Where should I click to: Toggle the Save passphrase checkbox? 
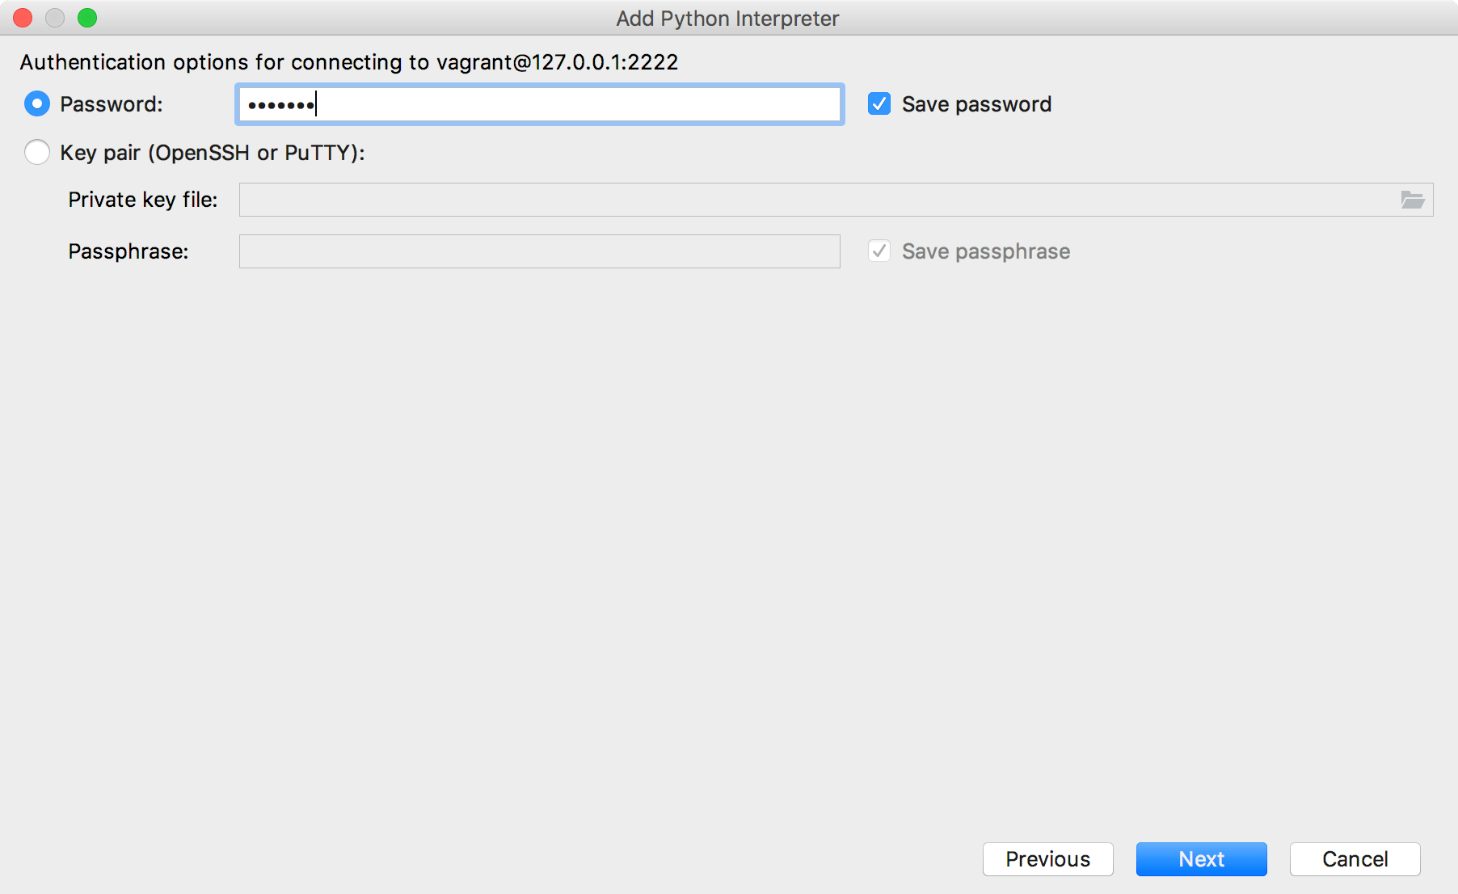(x=879, y=251)
